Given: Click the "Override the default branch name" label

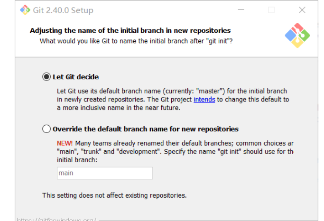Looking at the screenshot, I should 145,129.
